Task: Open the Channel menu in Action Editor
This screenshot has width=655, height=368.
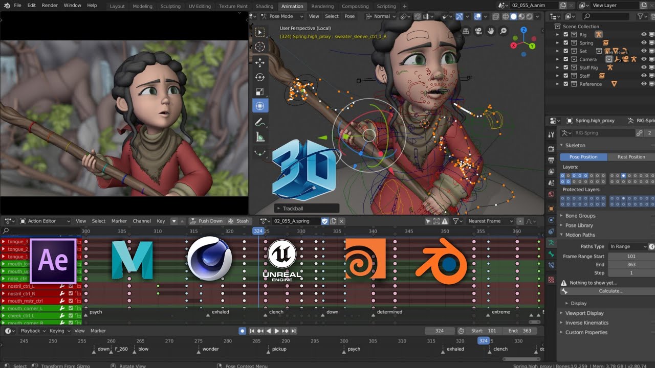Action: click(x=141, y=221)
